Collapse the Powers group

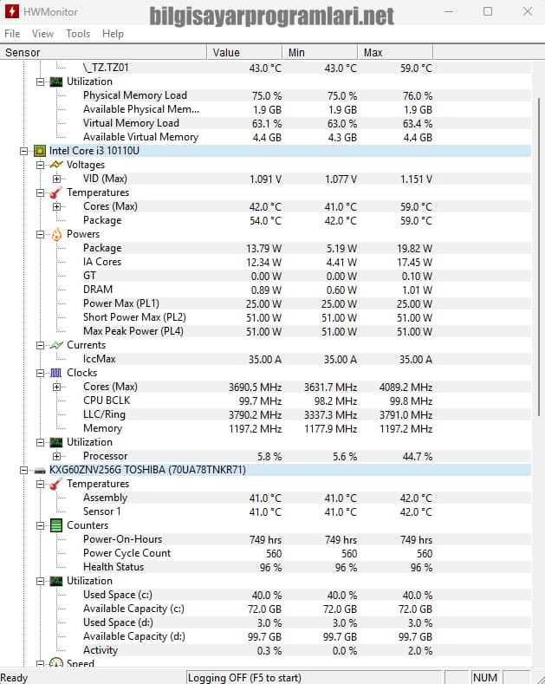click(x=40, y=235)
